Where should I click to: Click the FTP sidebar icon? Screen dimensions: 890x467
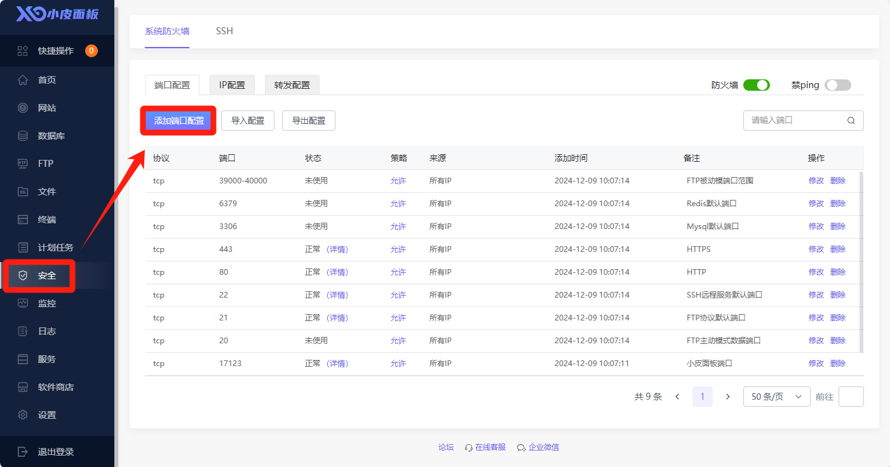pos(23,164)
